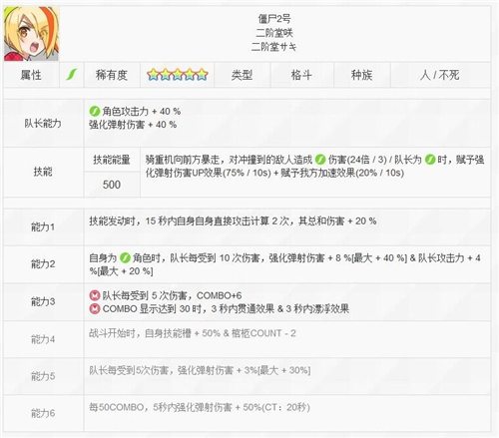Click the 二阶堂咲 character portrait thumbnail
Image resolution: width=499 pixels, height=438 pixels.
tap(31, 34)
